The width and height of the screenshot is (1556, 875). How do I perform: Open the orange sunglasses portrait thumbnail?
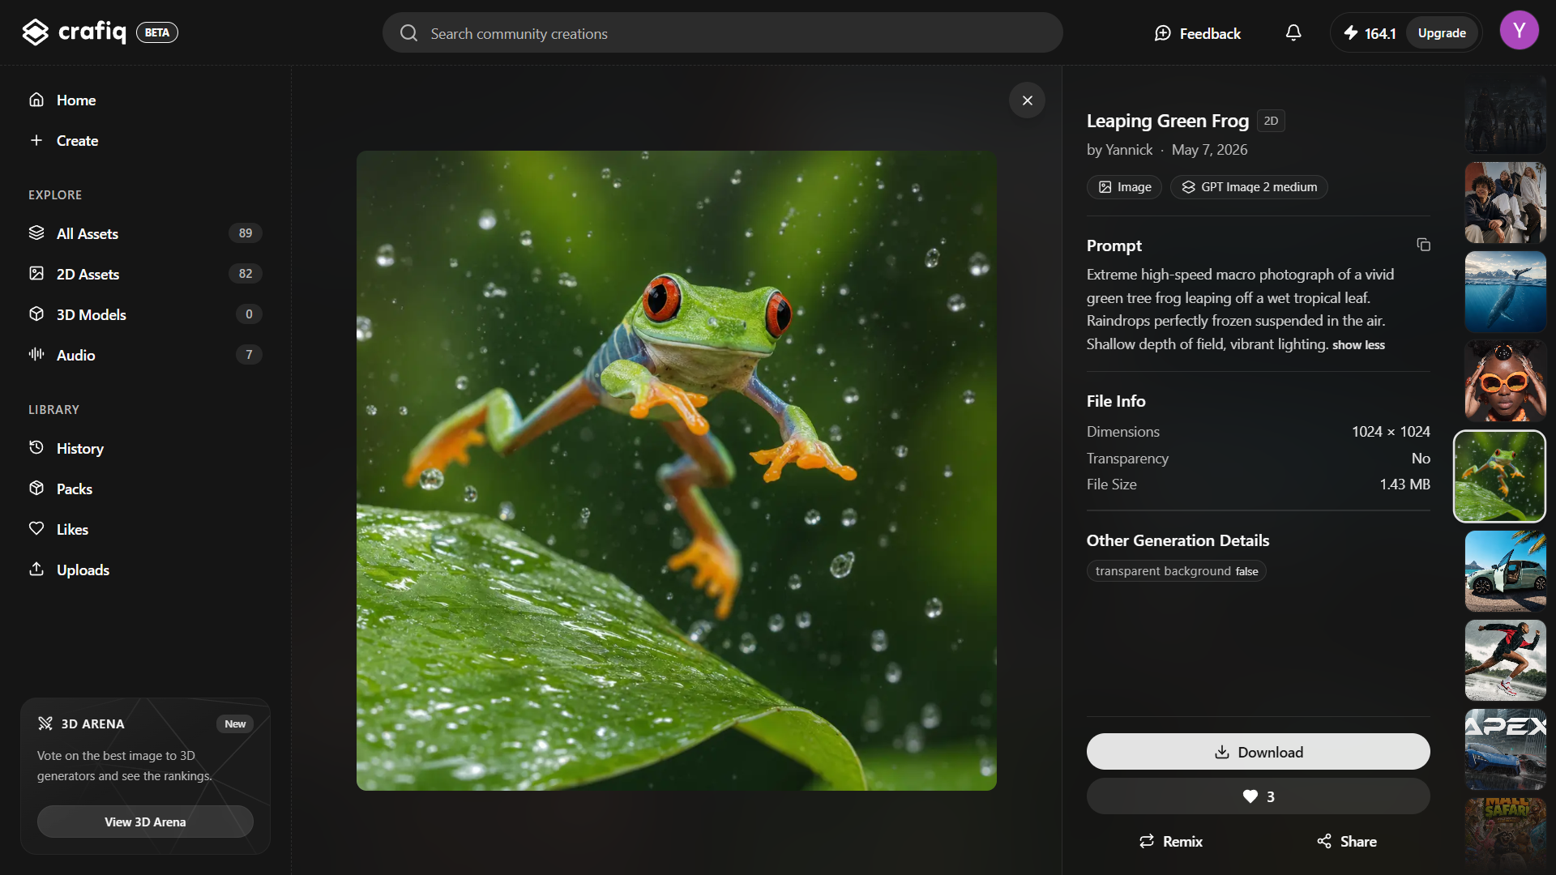click(1506, 381)
